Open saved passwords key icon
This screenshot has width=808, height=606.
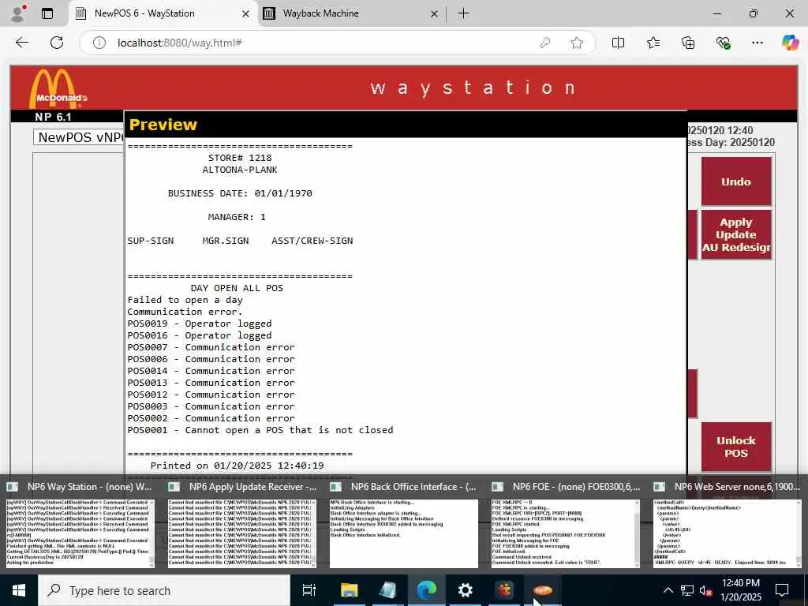(544, 43)
